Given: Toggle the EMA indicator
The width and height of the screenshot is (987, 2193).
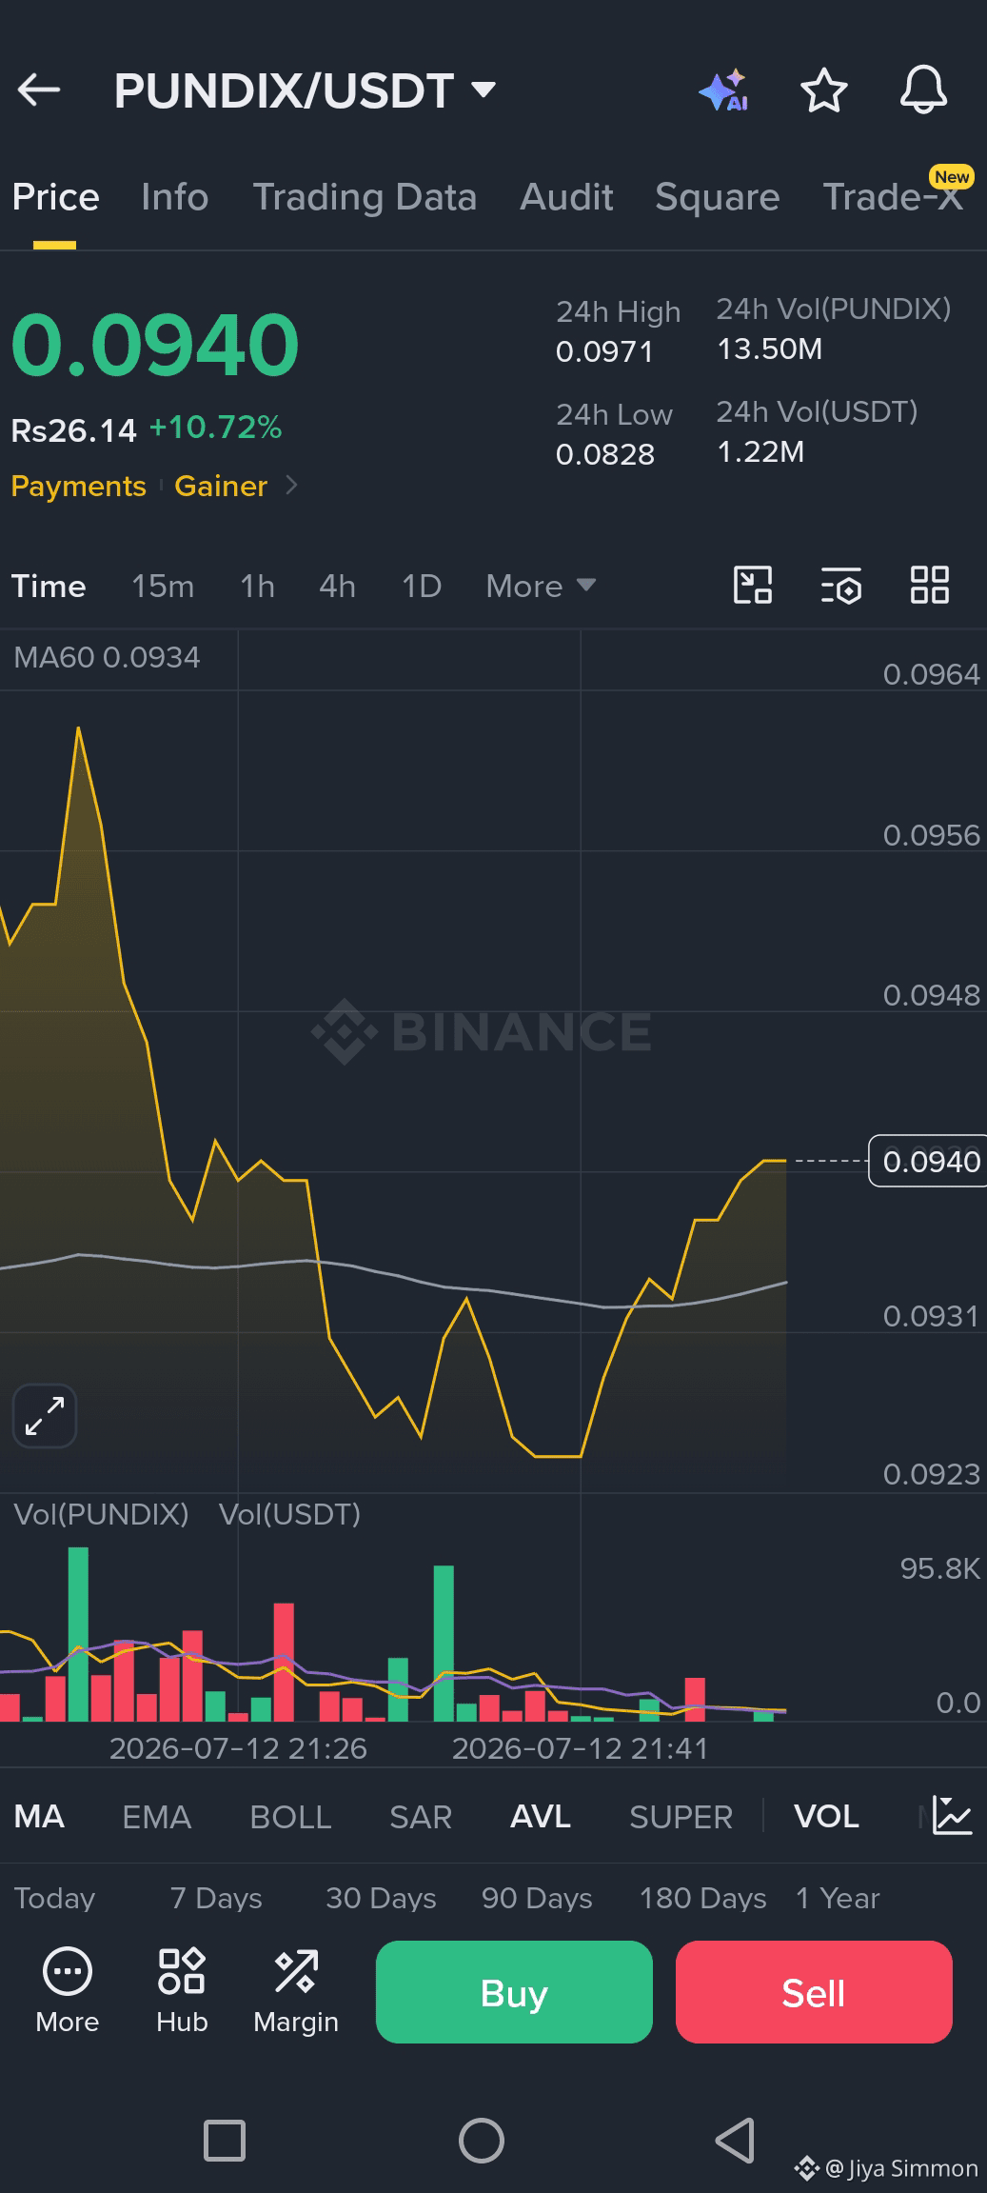Looking at the screenshot, I should click(x=157, y=1816).
